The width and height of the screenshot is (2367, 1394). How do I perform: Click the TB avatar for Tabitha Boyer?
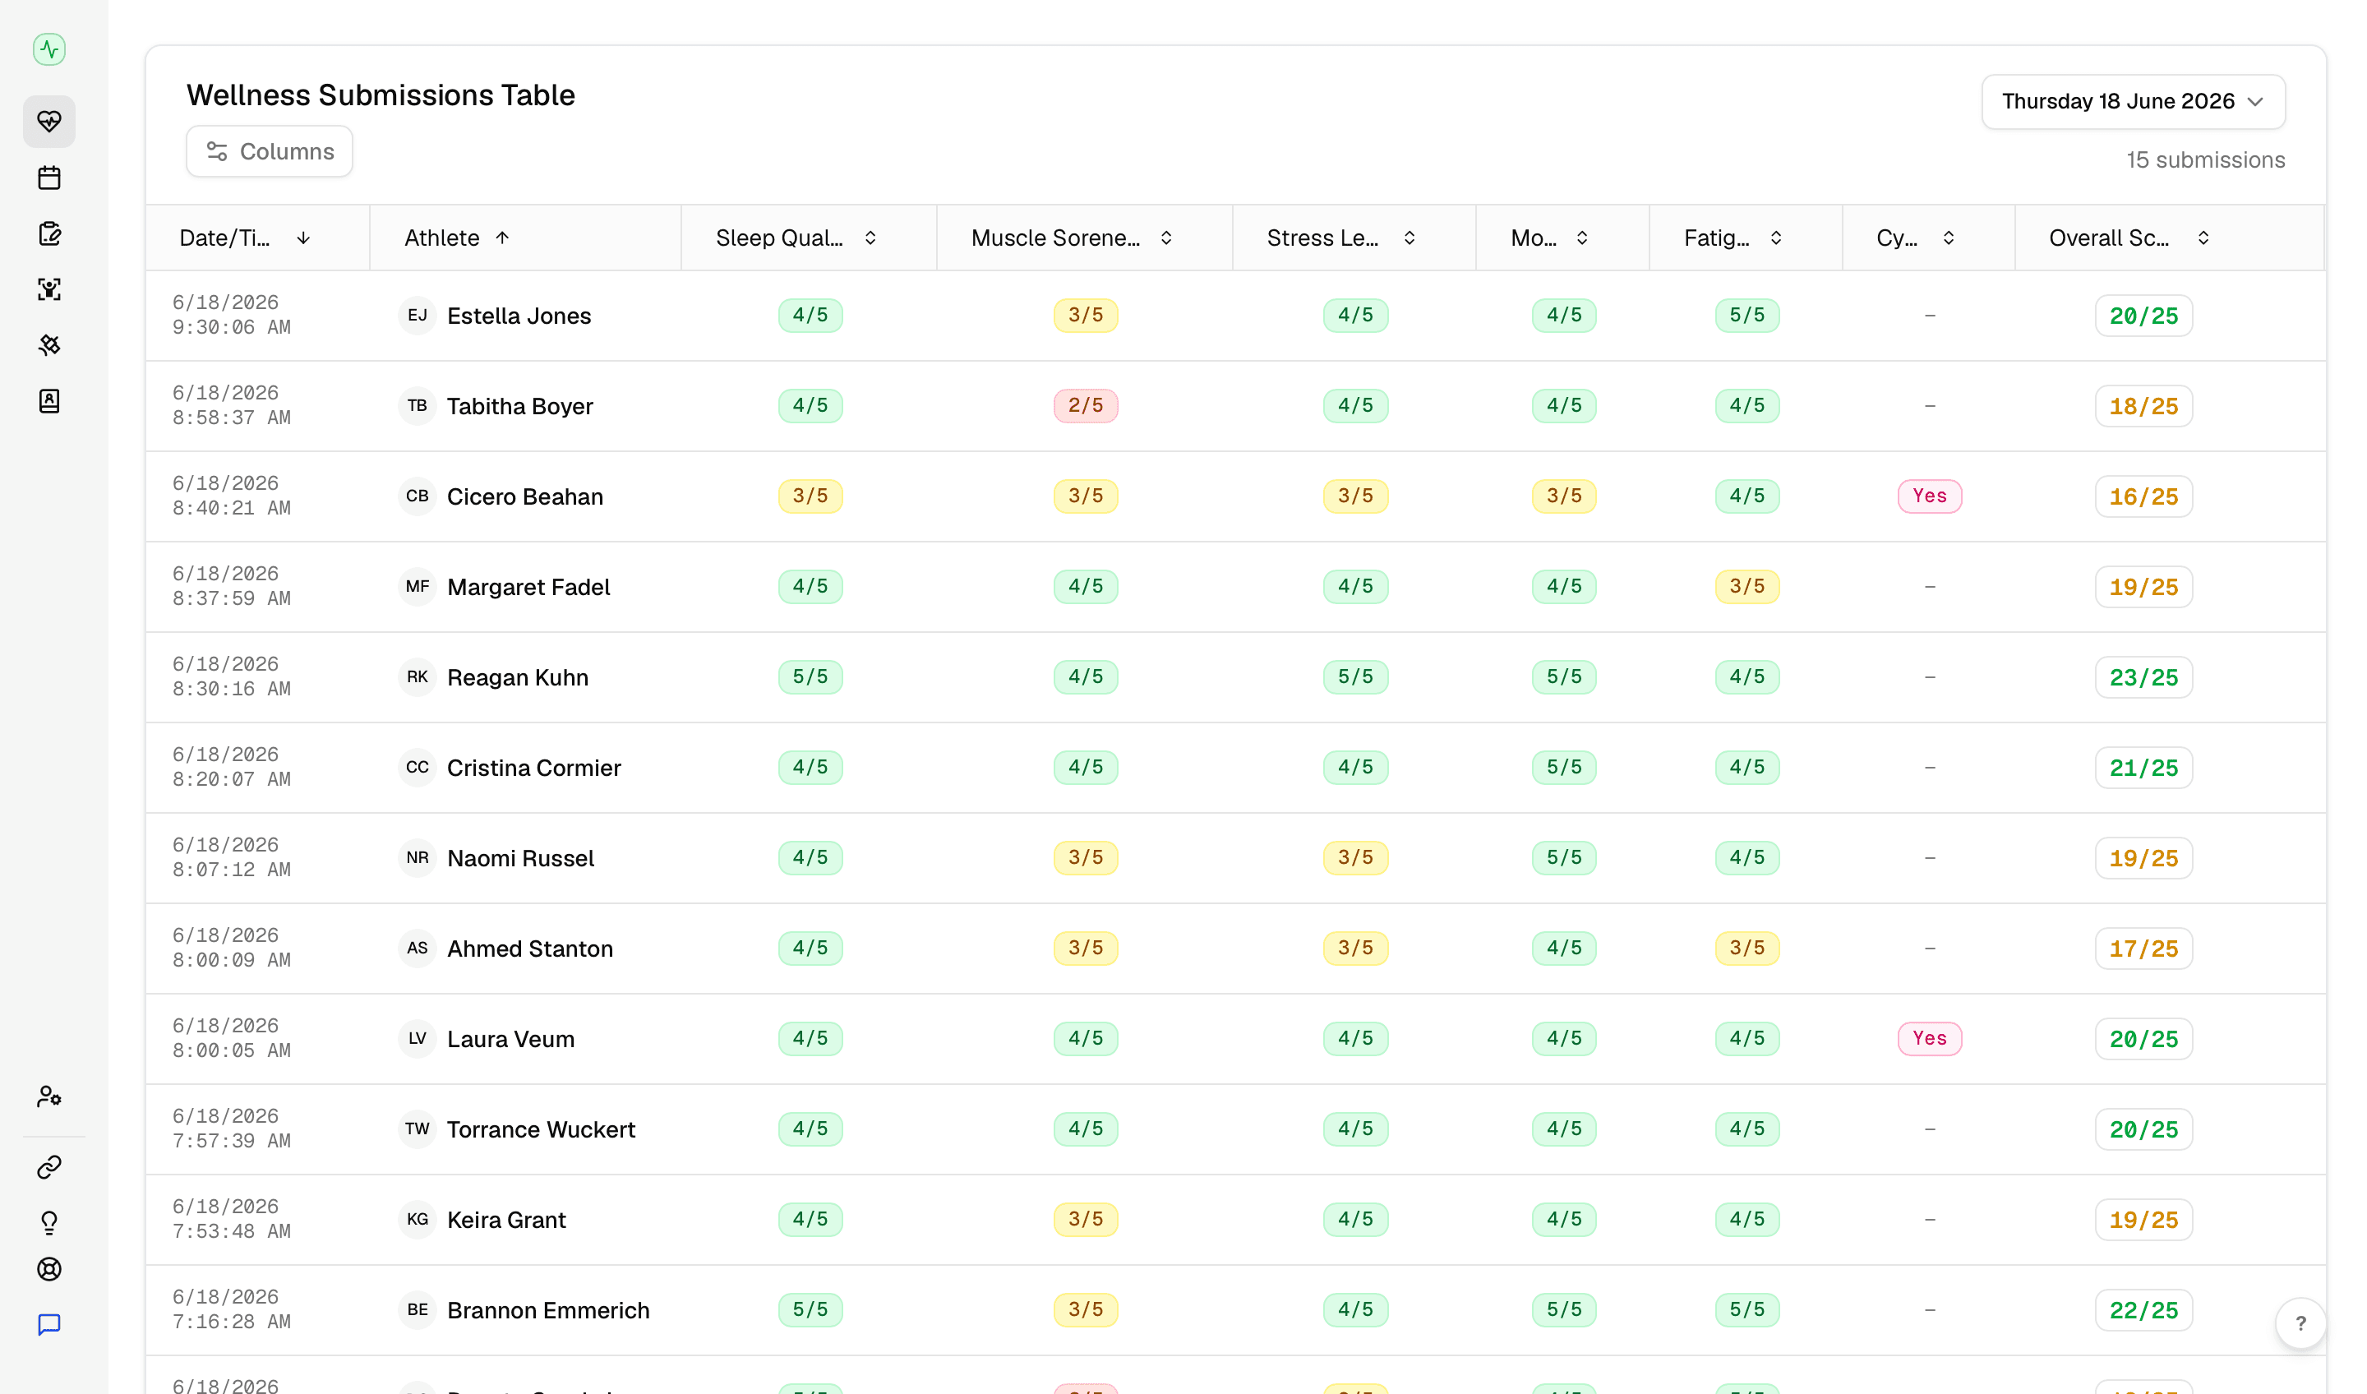[417, 406]
